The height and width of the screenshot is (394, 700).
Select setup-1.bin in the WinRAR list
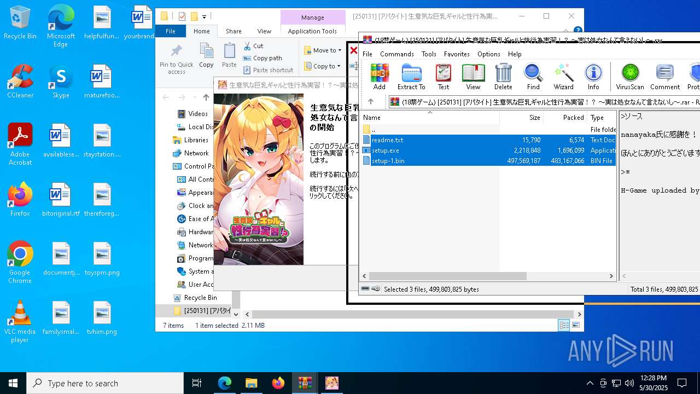pos(488,161)
